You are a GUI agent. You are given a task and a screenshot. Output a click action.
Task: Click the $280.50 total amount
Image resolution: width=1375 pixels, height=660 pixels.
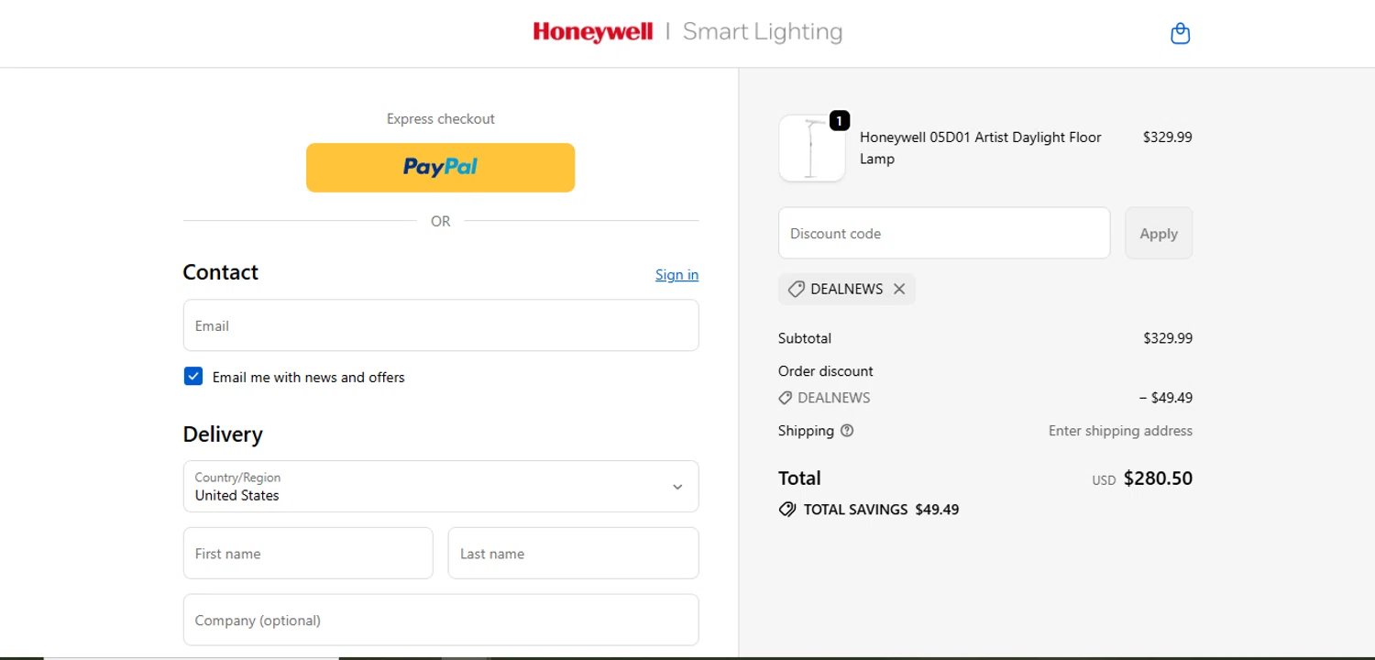[1158, 478]
